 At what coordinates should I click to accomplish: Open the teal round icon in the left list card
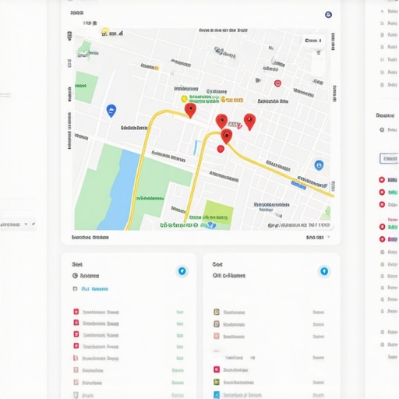(182, 271)
